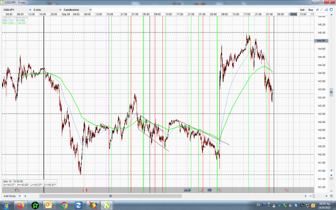This screenshot has height=210, width=336.
Task: Open the indicators wave icon in toolbar
Action: pyautogui.click(x=317, y=10)
